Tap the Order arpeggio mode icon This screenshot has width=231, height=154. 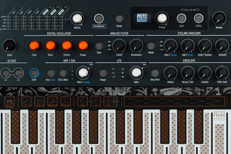39,101
